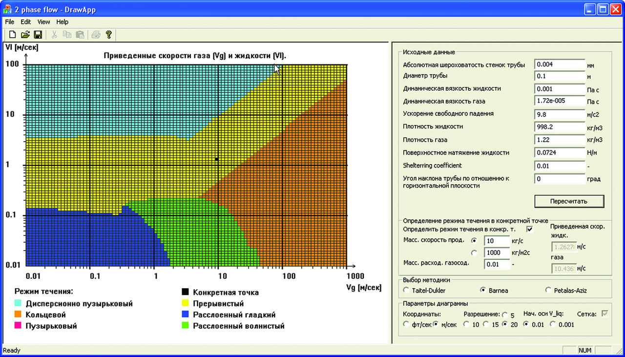
Task: Minimize the DrawApp window
Action: (x=590, y=9)
